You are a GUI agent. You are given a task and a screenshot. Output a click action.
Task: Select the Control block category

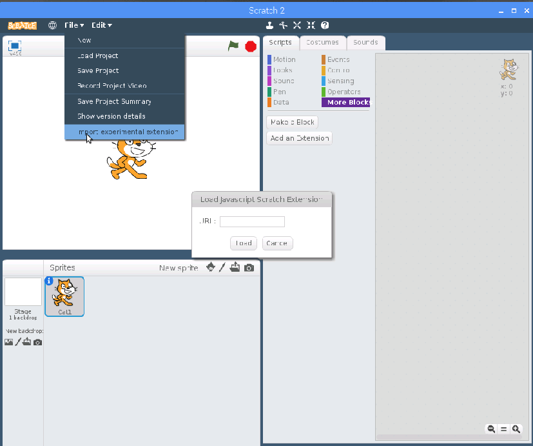(x=336, y=70)
